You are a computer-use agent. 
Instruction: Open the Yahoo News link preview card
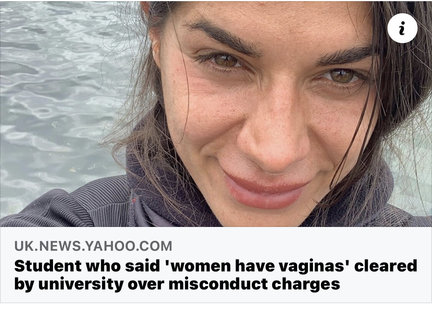(x=216, y=152)
